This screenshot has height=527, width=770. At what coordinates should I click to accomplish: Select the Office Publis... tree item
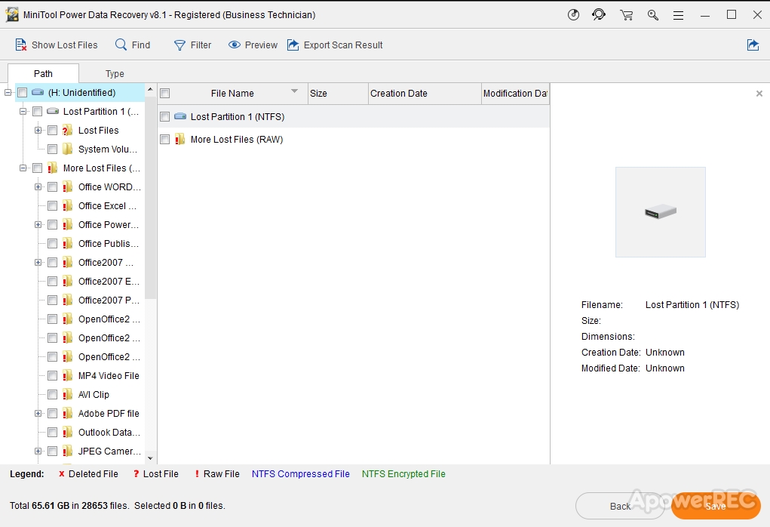pos(109,243)
